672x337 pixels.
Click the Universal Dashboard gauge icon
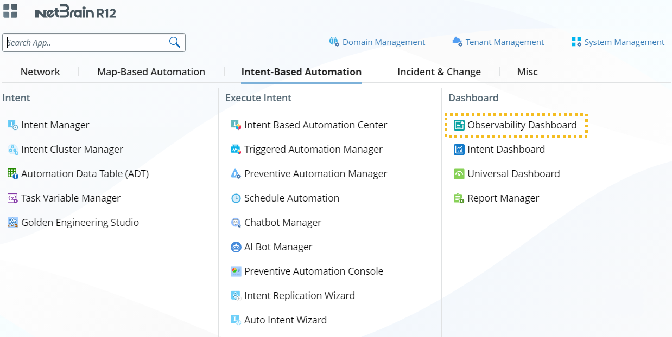(459, 174)
